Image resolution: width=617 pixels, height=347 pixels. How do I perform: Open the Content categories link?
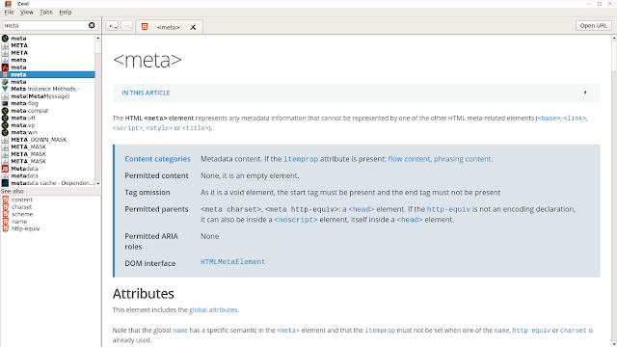(x=157, y=159)
